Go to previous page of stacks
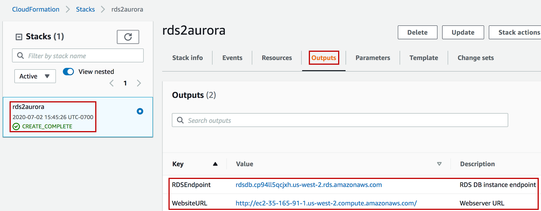Image resolution: width=541 pixels, height=211 pixels. click(x=112, y=83)
